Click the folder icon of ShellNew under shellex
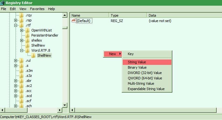Viewport: 222px width, 120px height. 28,45
